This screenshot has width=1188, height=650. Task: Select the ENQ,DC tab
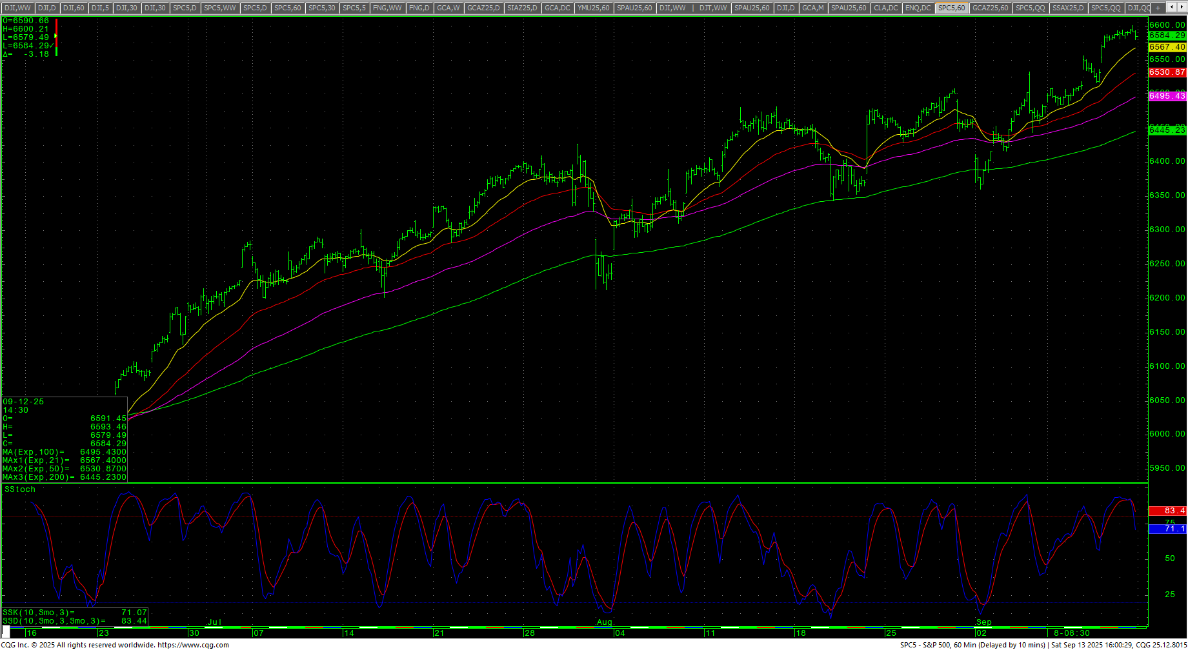click(918, 8)
